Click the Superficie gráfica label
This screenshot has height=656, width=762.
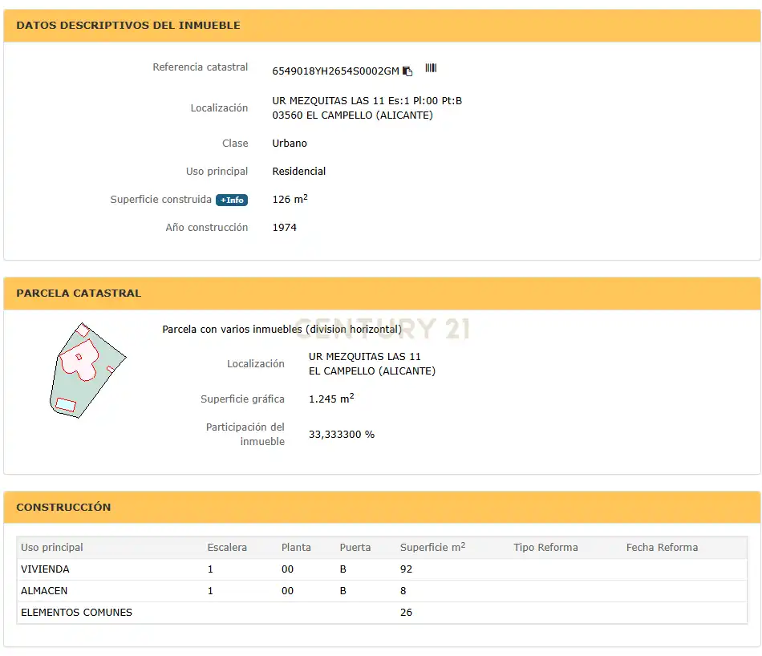(242, 399)
